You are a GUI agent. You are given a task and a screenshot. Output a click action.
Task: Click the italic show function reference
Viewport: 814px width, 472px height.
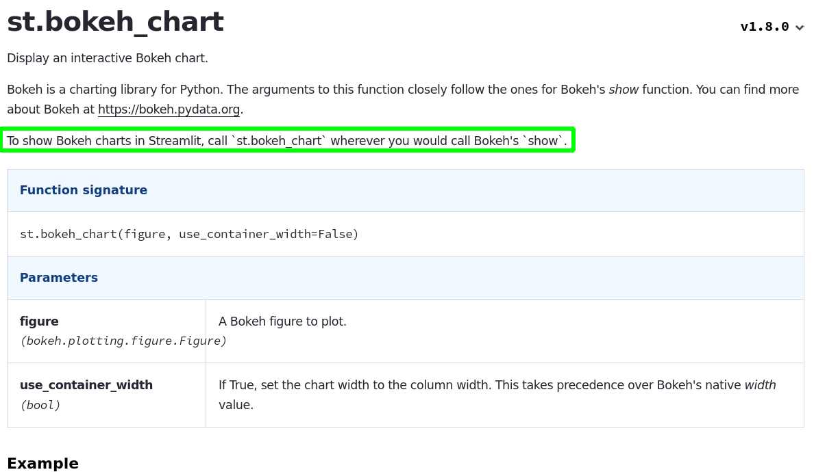pyautogui.click(x=624, y=90)
